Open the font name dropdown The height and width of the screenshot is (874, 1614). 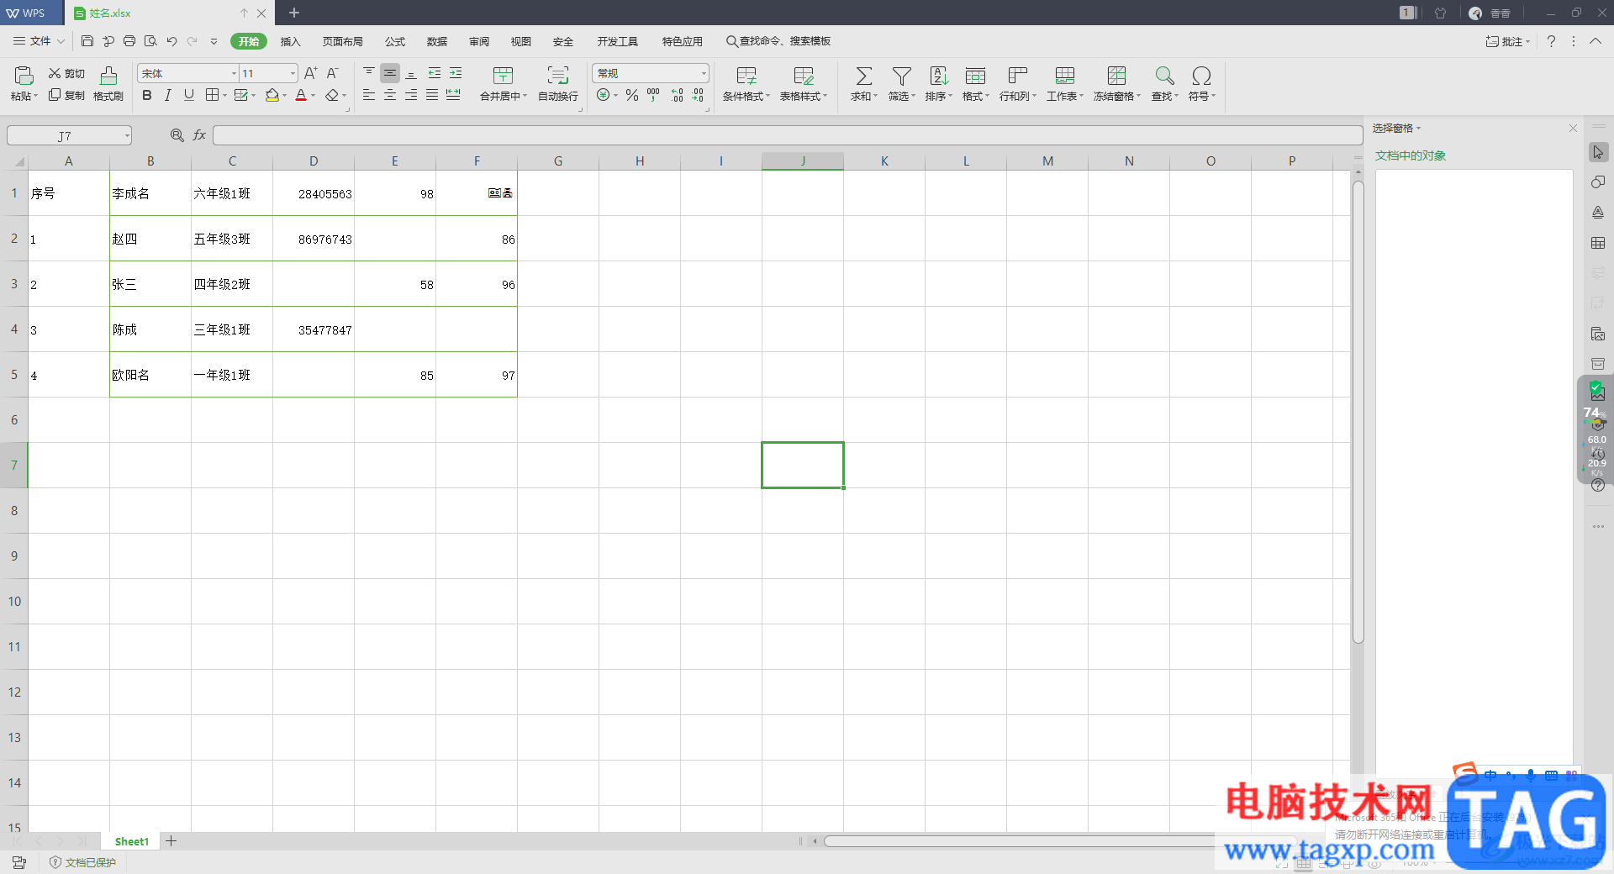(x=234, y=74)
